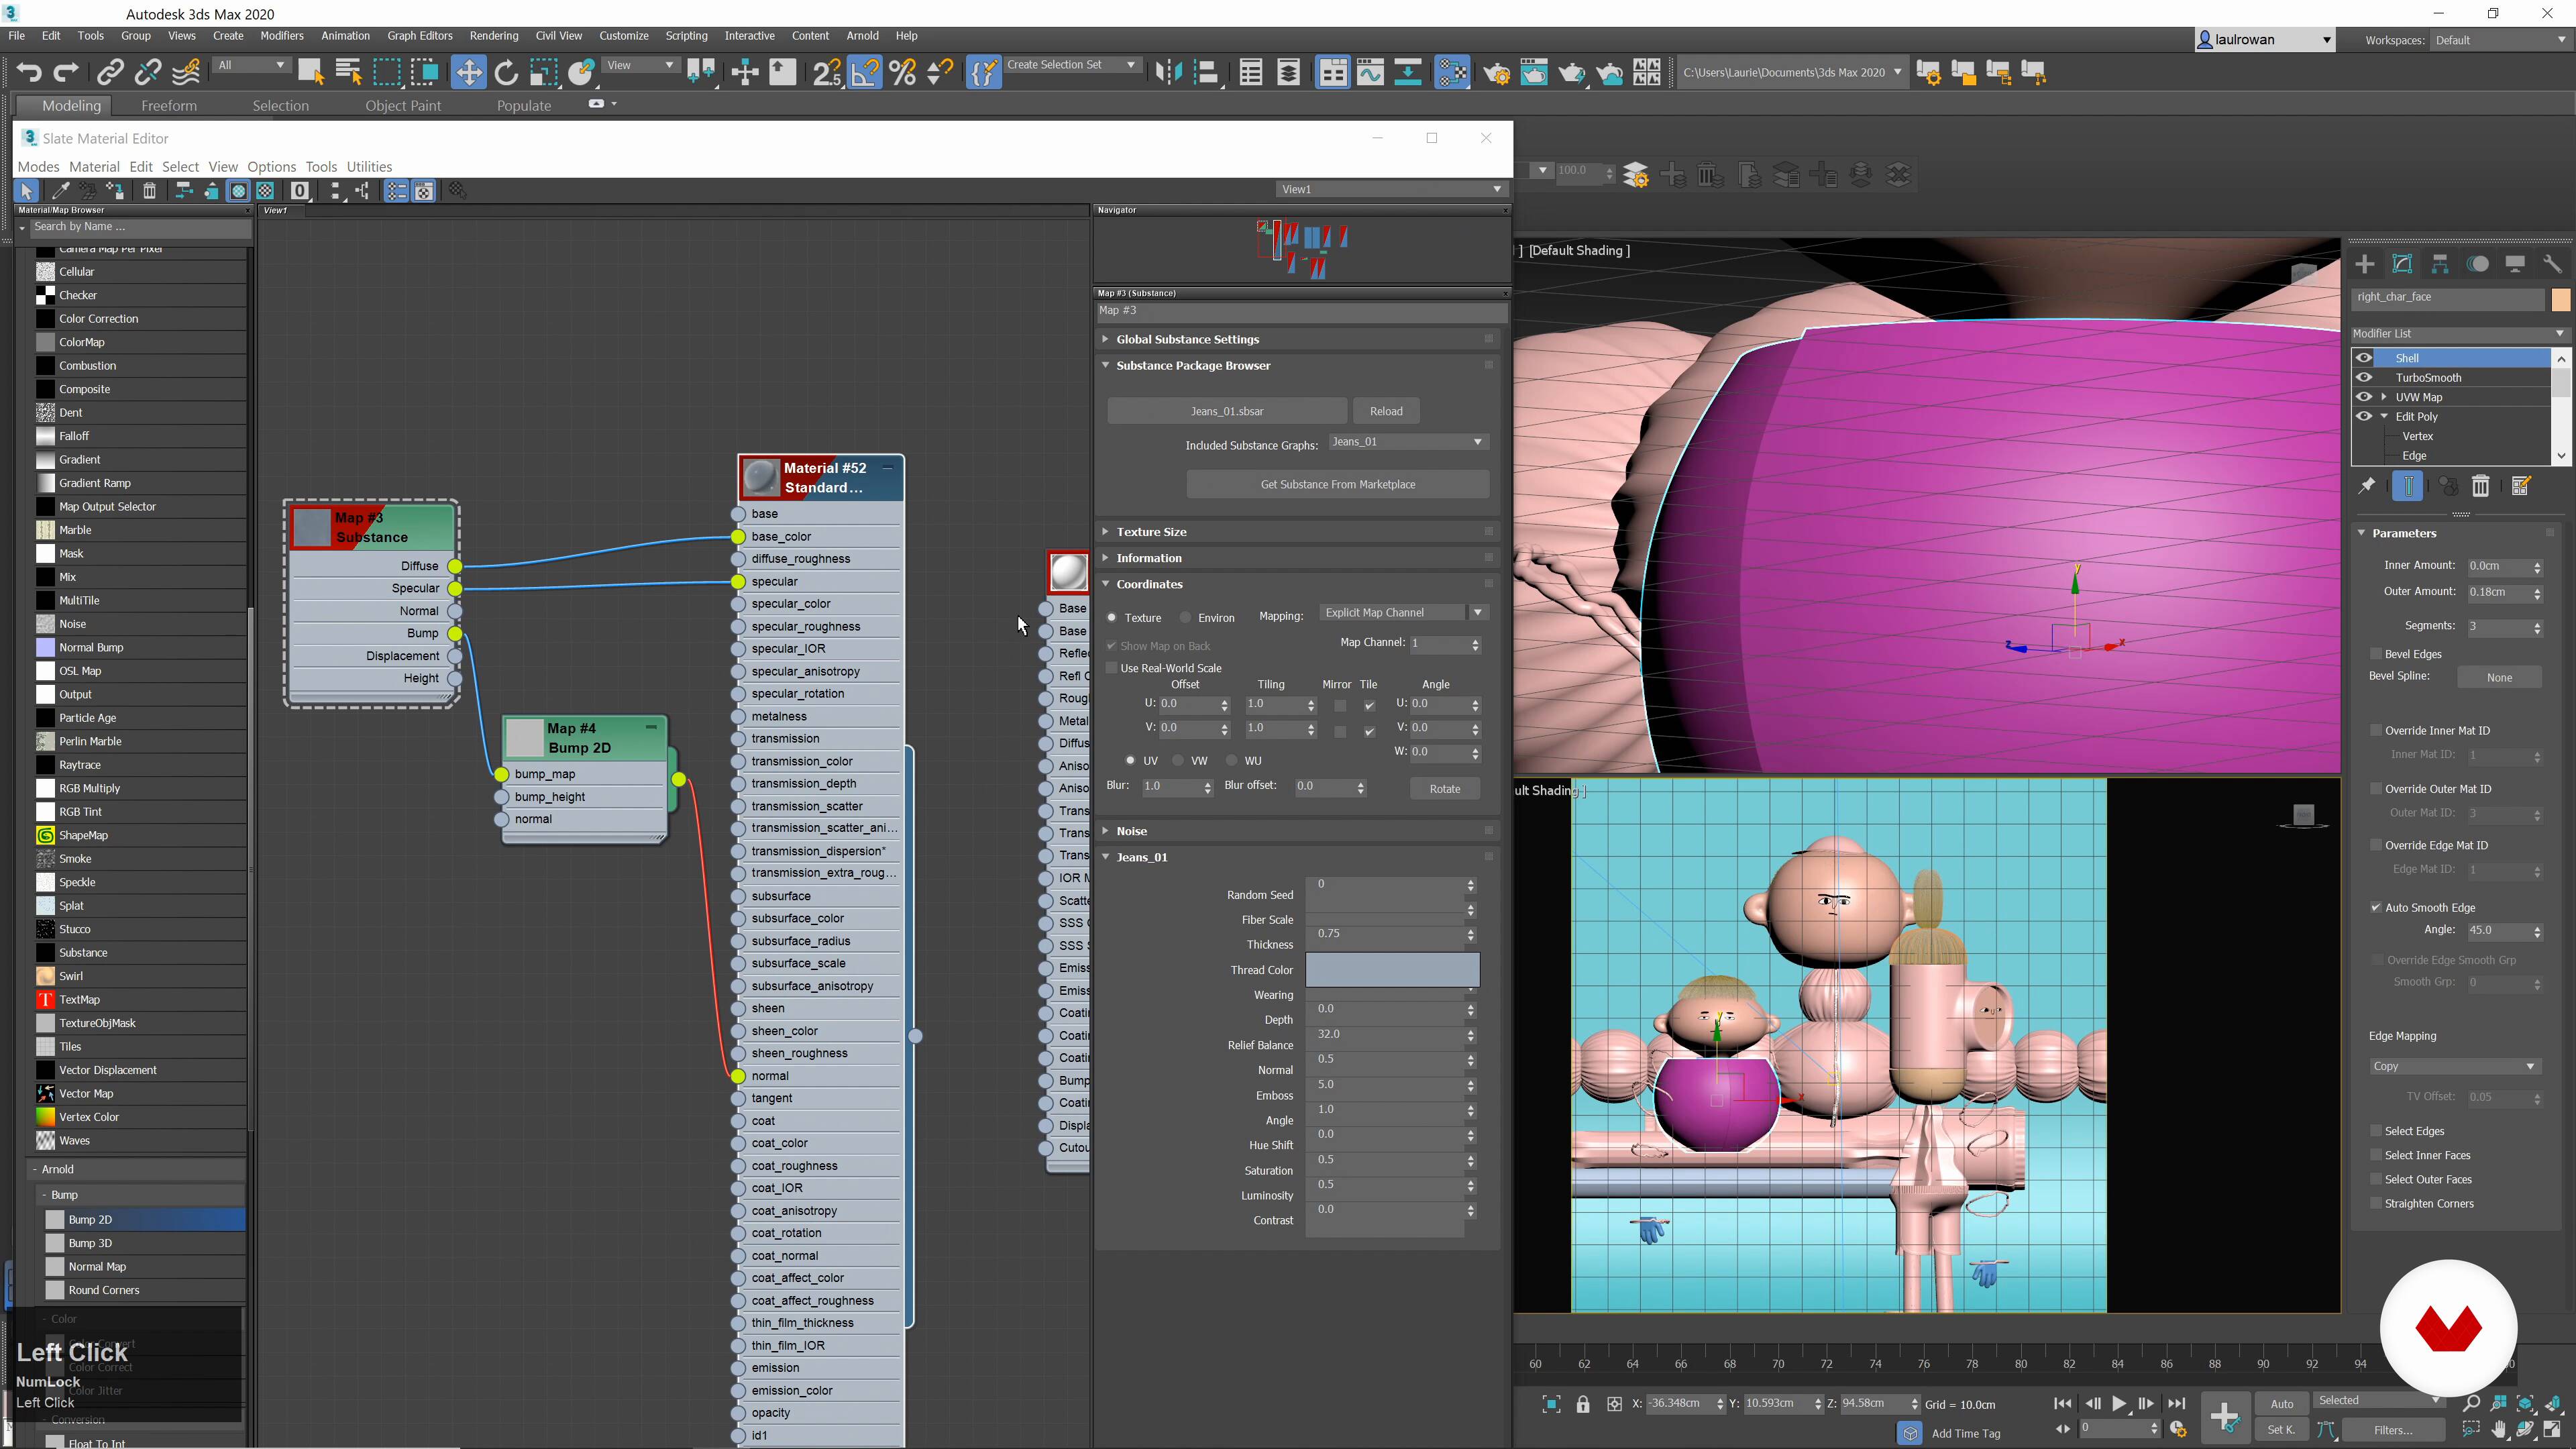The image size is (2576, 1449).
Task: Open the Rendering menu
Action: pyautogui.click(x=494, y=35)
